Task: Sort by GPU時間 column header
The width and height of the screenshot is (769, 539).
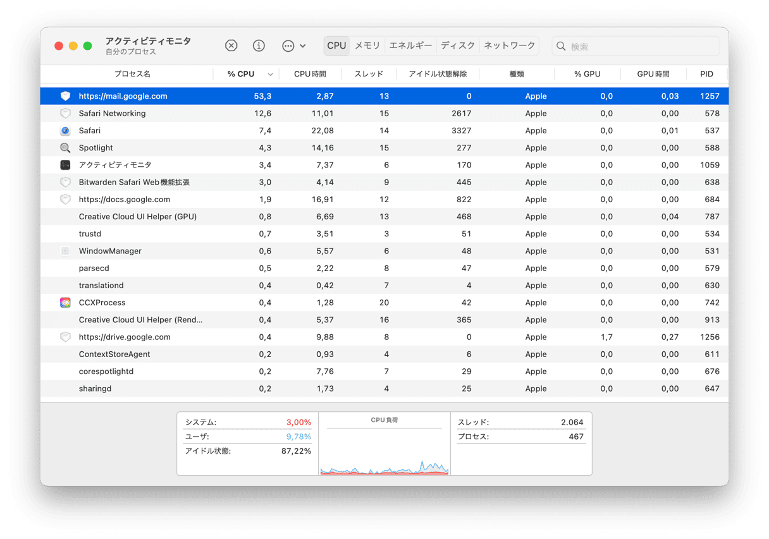Action: click(x=653, y=74)
